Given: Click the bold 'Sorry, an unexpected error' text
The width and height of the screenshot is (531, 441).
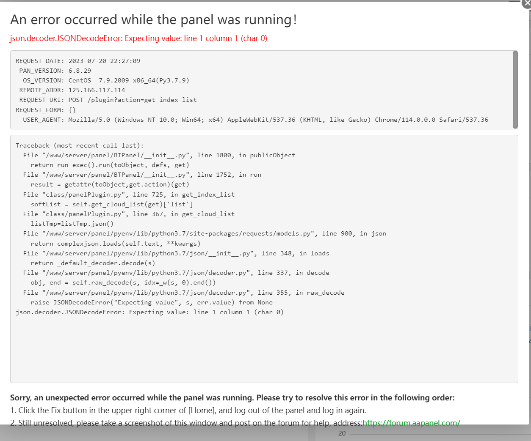Looking at the screenshot, I should click(x=232, y=398).
